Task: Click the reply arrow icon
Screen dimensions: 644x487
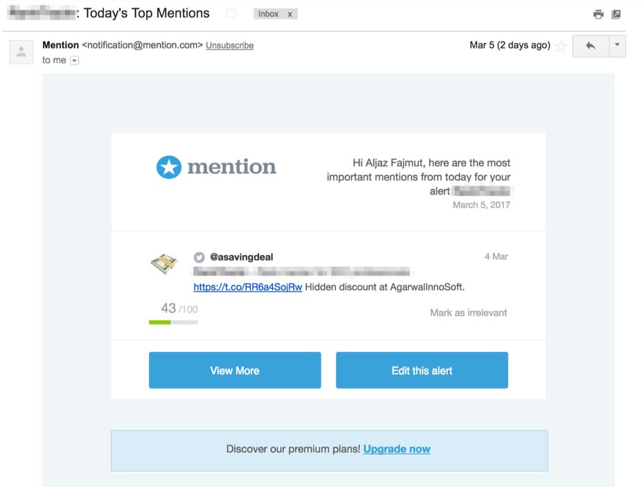Action: coord(591,46)
